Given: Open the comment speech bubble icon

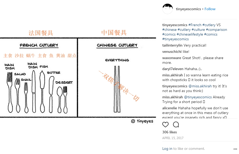Looking at the screenshot, I should 176,125.
